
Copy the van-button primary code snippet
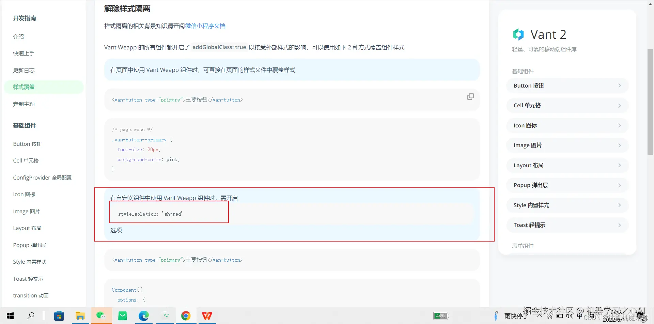(470, 97)
